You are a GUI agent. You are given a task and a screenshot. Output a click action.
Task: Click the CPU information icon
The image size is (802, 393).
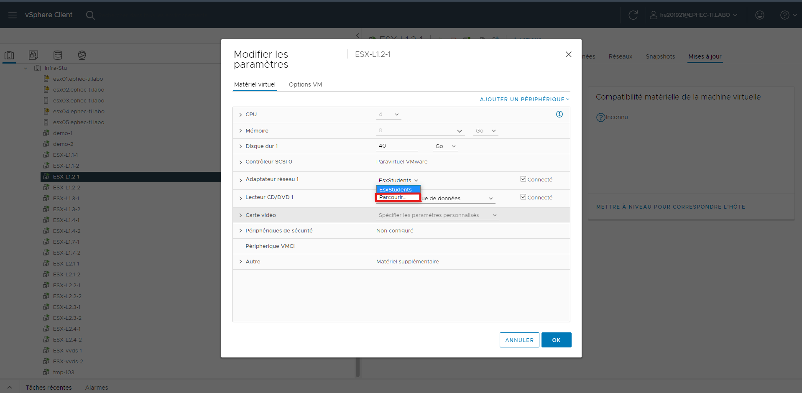pyautogui.click(x=559, y=114)
